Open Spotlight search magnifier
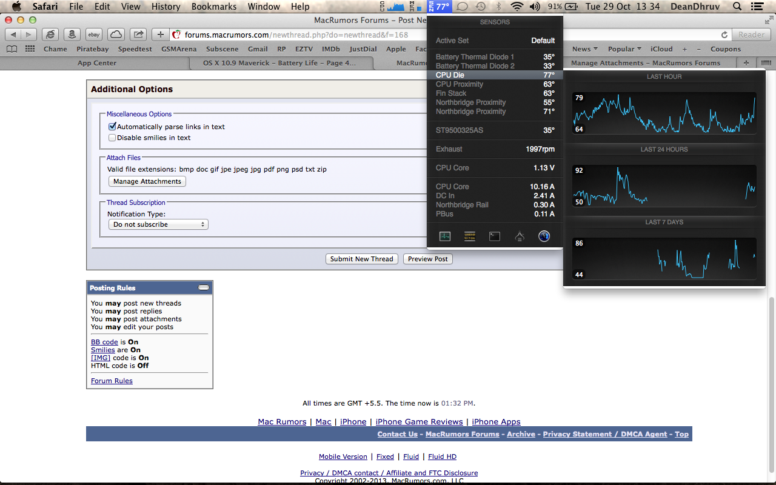 click(737, 6)
